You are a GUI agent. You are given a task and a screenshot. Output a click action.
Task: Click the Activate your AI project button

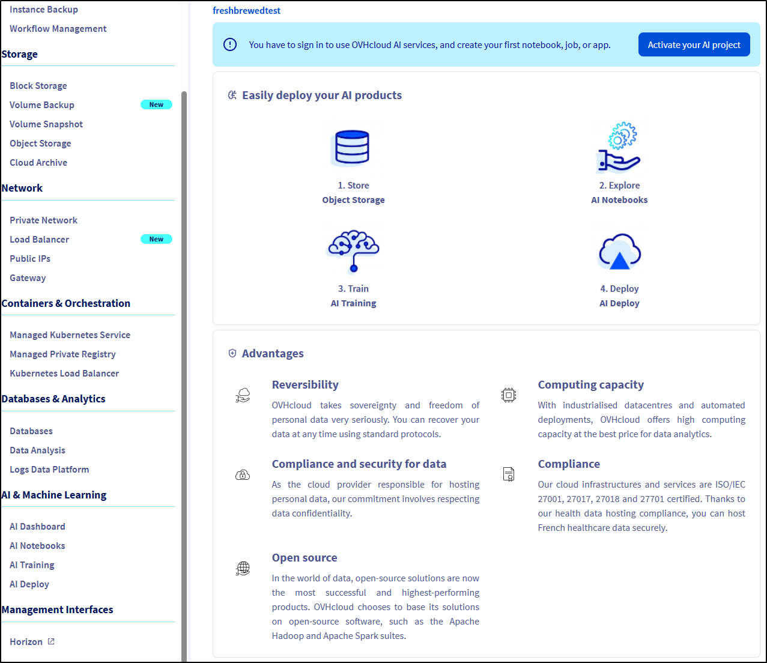pyautogui.click(x=694, y=44)
